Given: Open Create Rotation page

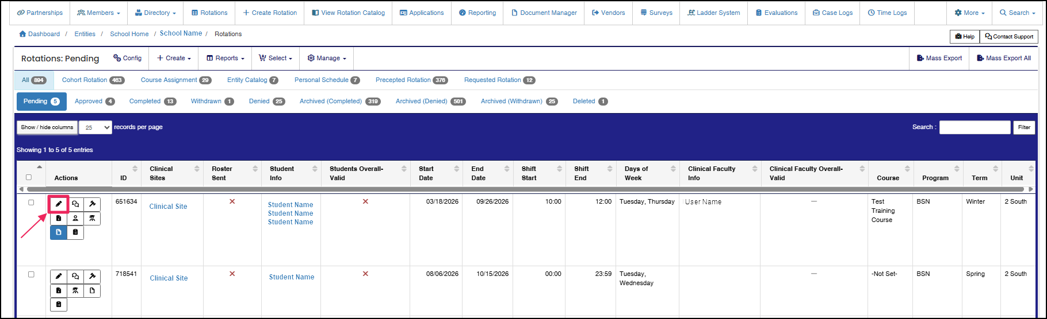Looking at the screenshot, I should tap(270, 13).
